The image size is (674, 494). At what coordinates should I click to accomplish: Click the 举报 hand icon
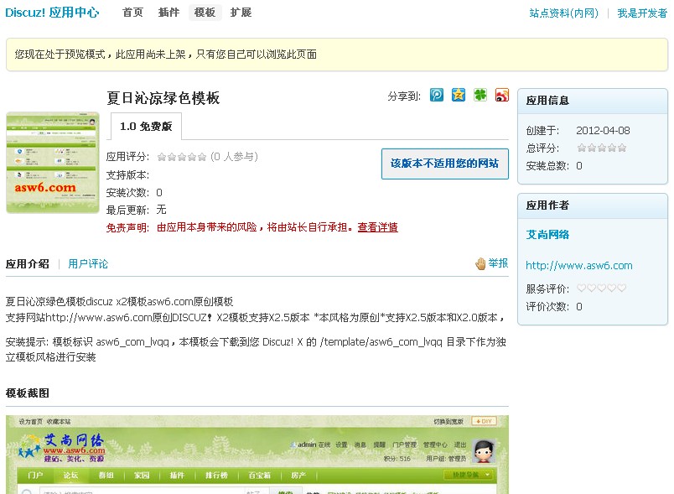pyautogui.click(x=480, y=263)
